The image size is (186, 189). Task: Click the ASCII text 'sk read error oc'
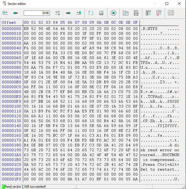click(160, 150)
